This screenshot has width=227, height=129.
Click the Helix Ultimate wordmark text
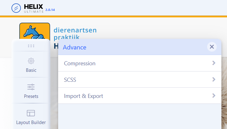(x=34, y=8)
